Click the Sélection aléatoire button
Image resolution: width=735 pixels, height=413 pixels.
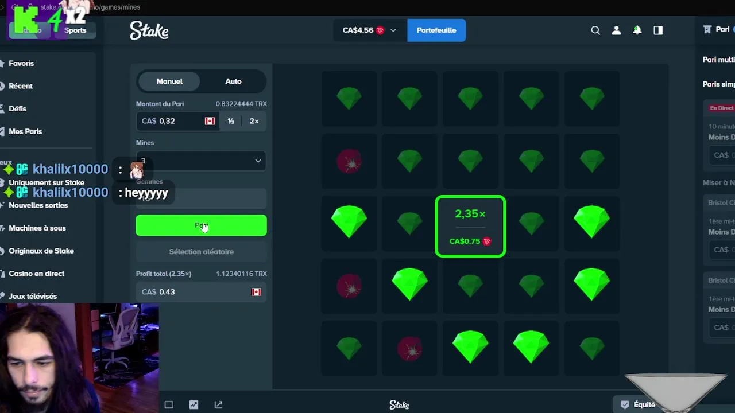point(201,252)
